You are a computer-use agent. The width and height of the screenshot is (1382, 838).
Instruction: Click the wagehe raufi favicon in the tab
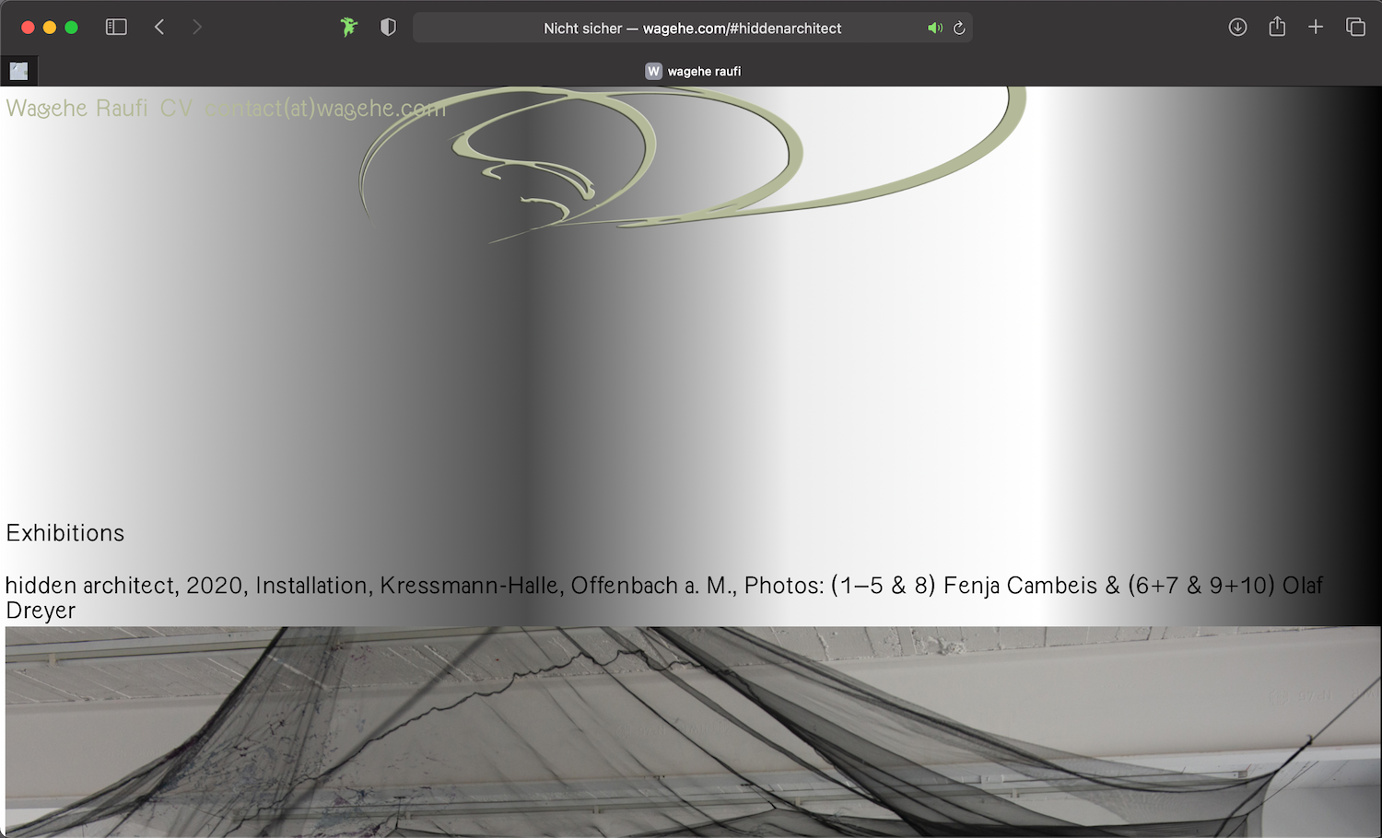click(x=653, y=70)
